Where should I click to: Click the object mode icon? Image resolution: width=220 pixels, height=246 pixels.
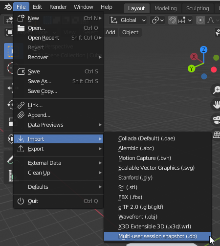click(x=10, y=32)
